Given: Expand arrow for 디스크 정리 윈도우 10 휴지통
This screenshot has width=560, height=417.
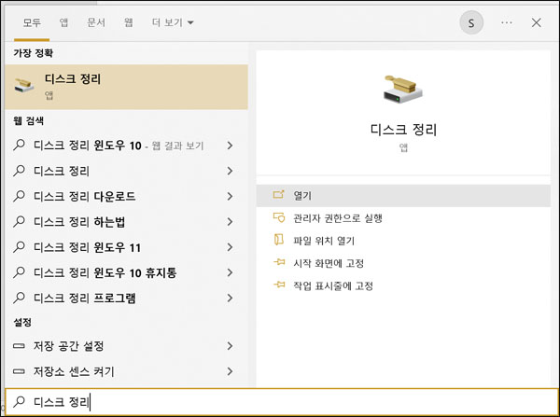Looking at the screenshot, I should pyautogui.click(x=230, y=272).
